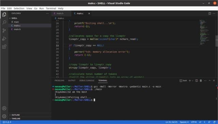
Task: Open the Manage settings gear
Action: pos(4,116)
